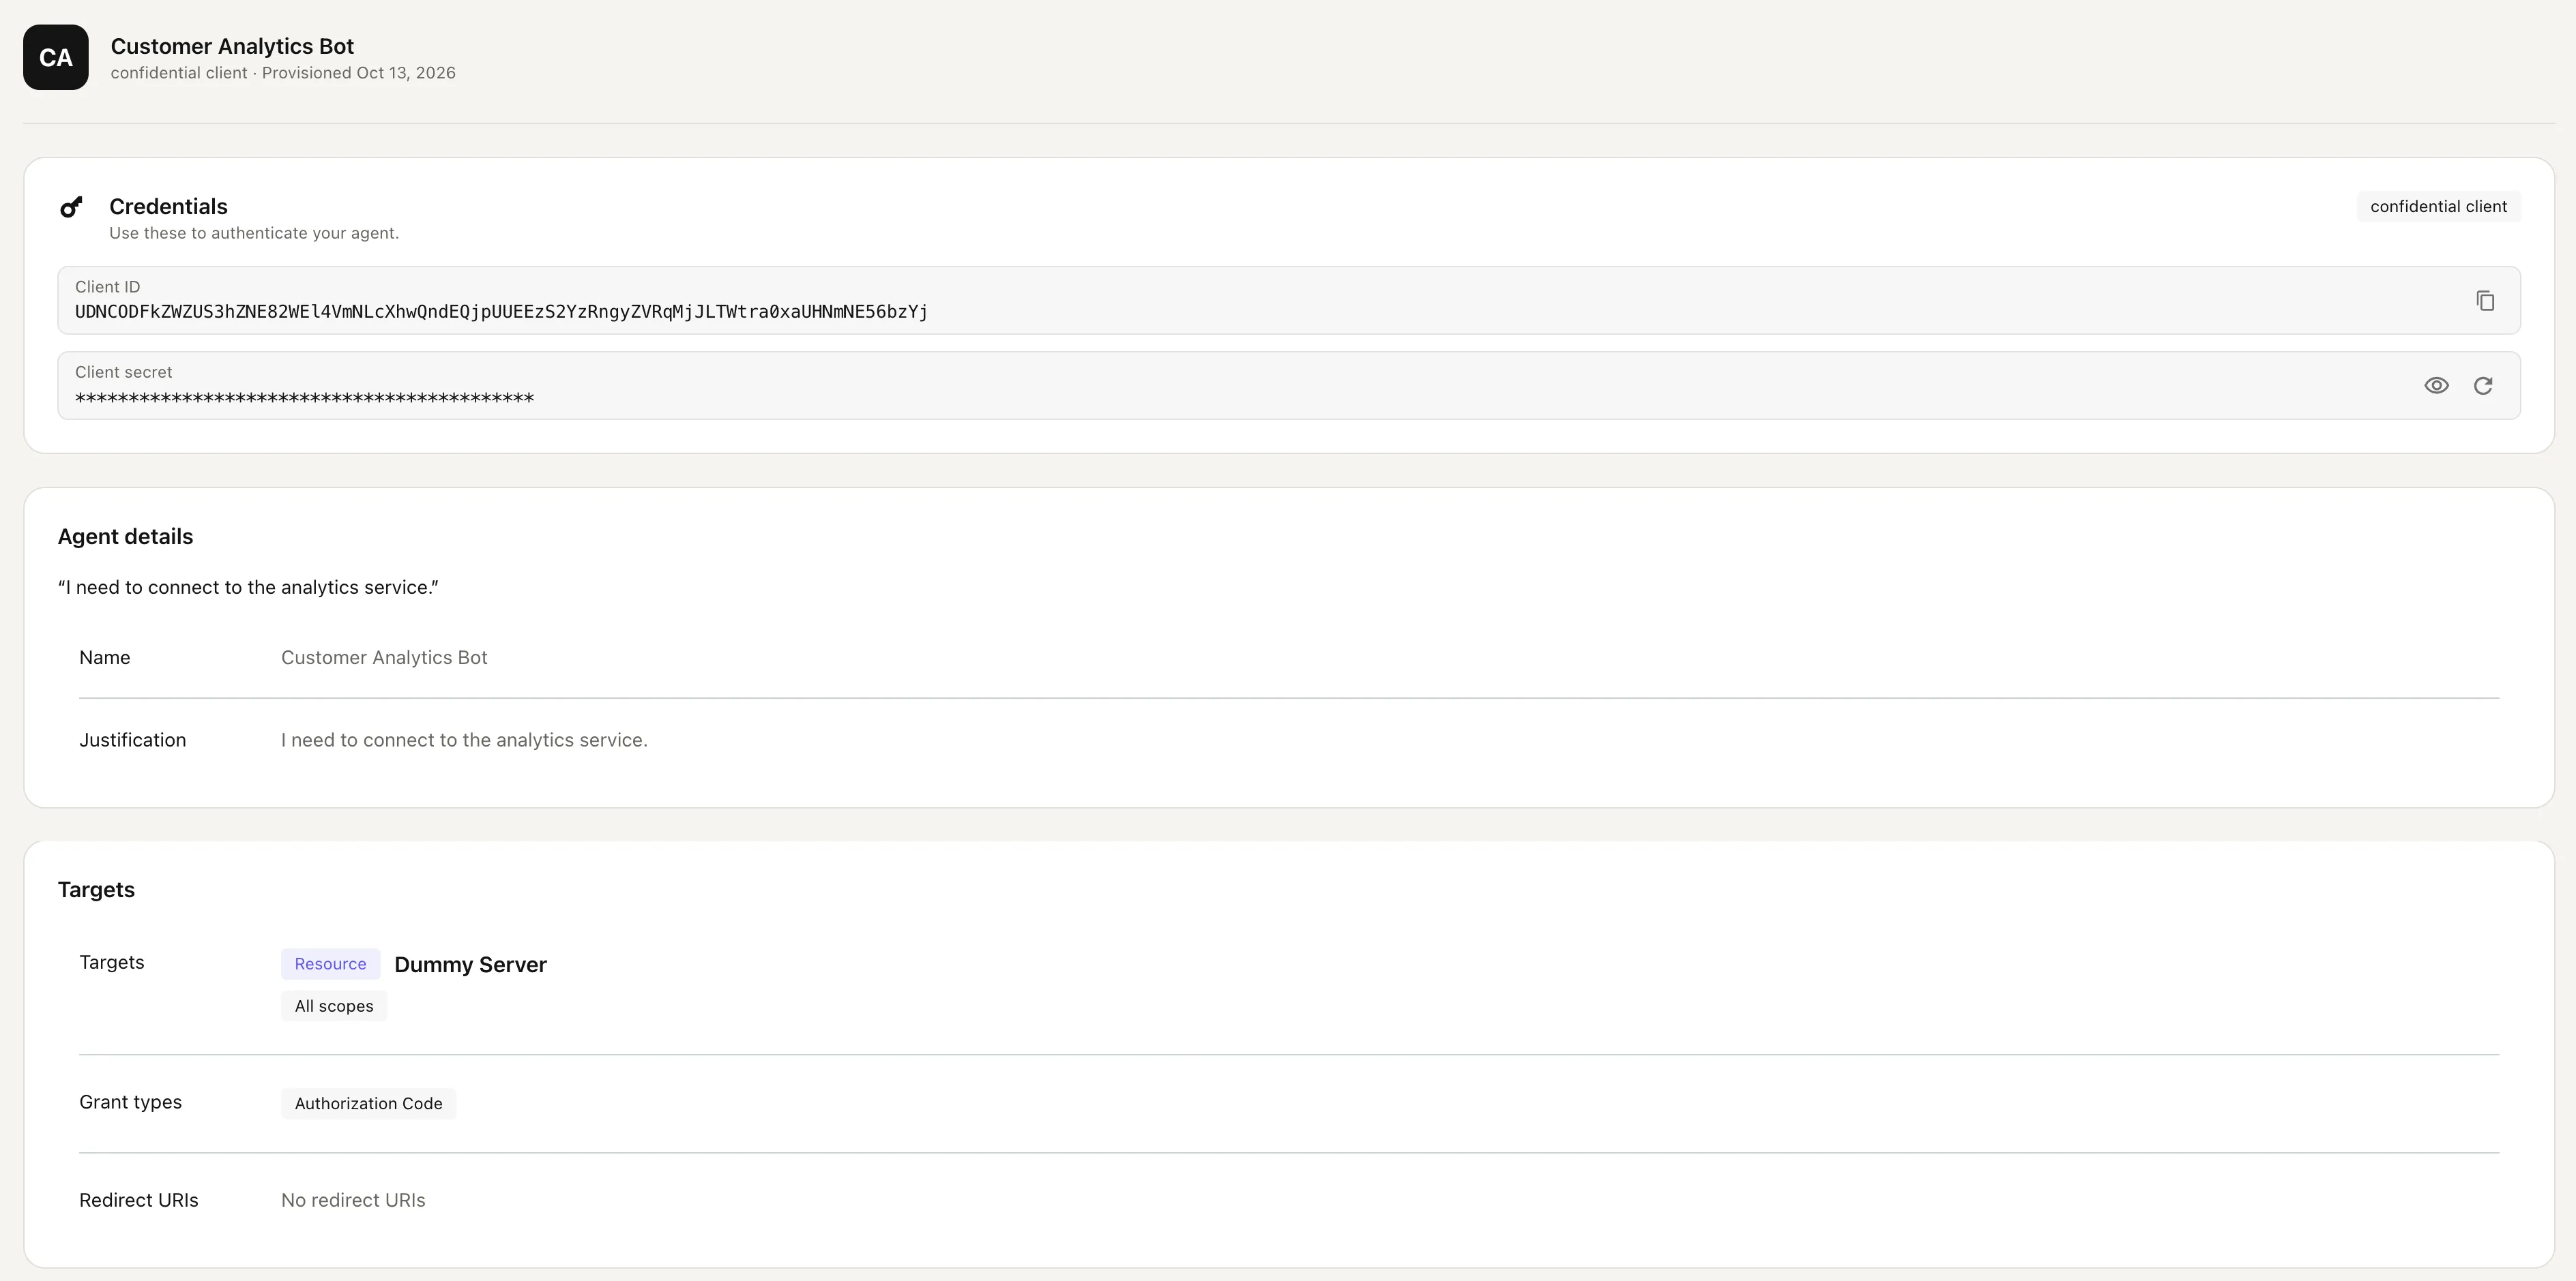Click the Justification row value text
2576x1281 pixels.
[464, 740]
